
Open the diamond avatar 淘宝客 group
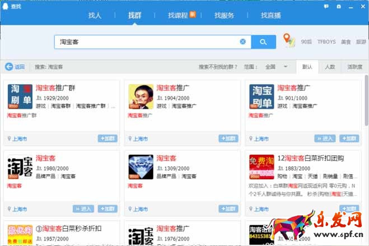point(141,167)
